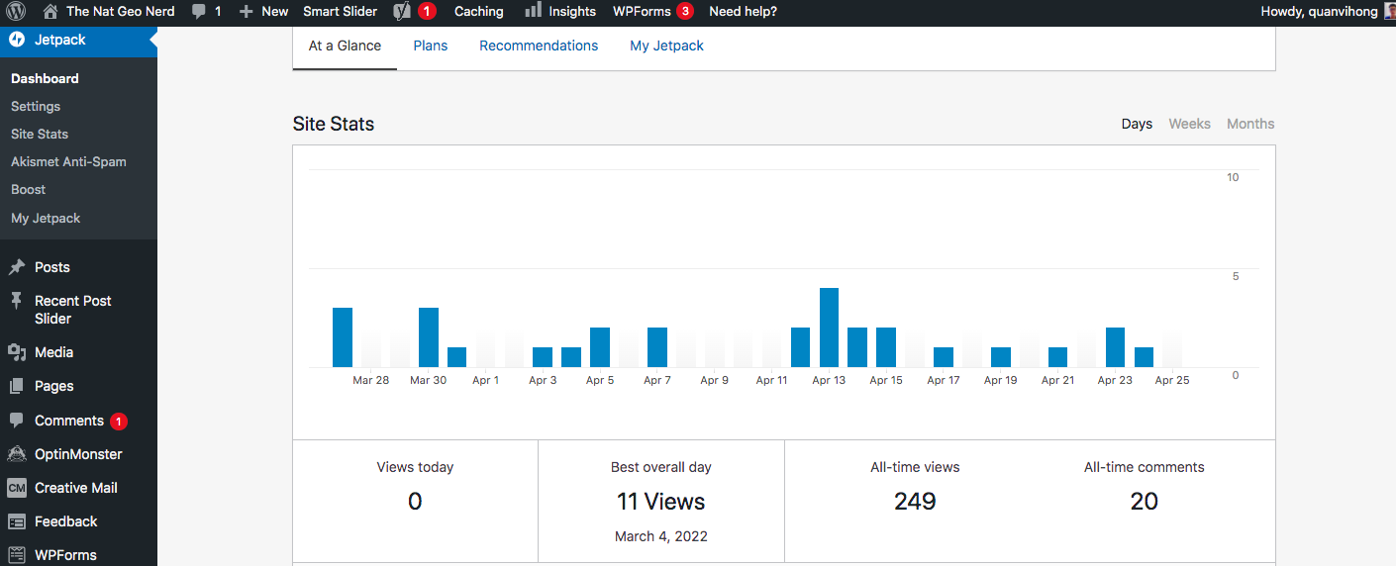Open the WordPress logo menu

coord(16,12)
